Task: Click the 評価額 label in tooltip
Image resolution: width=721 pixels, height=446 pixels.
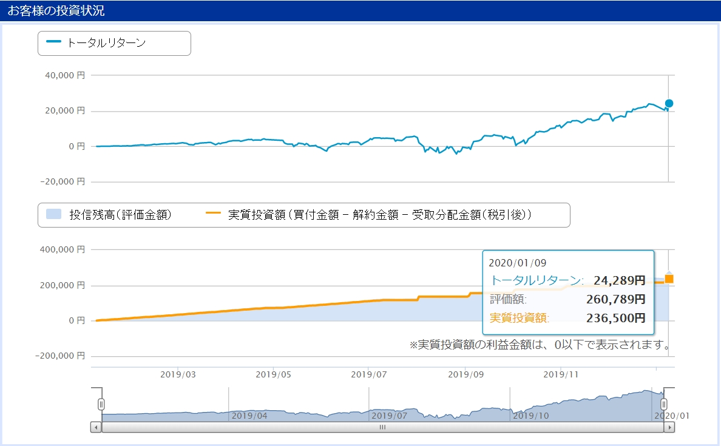Action: 508,299
